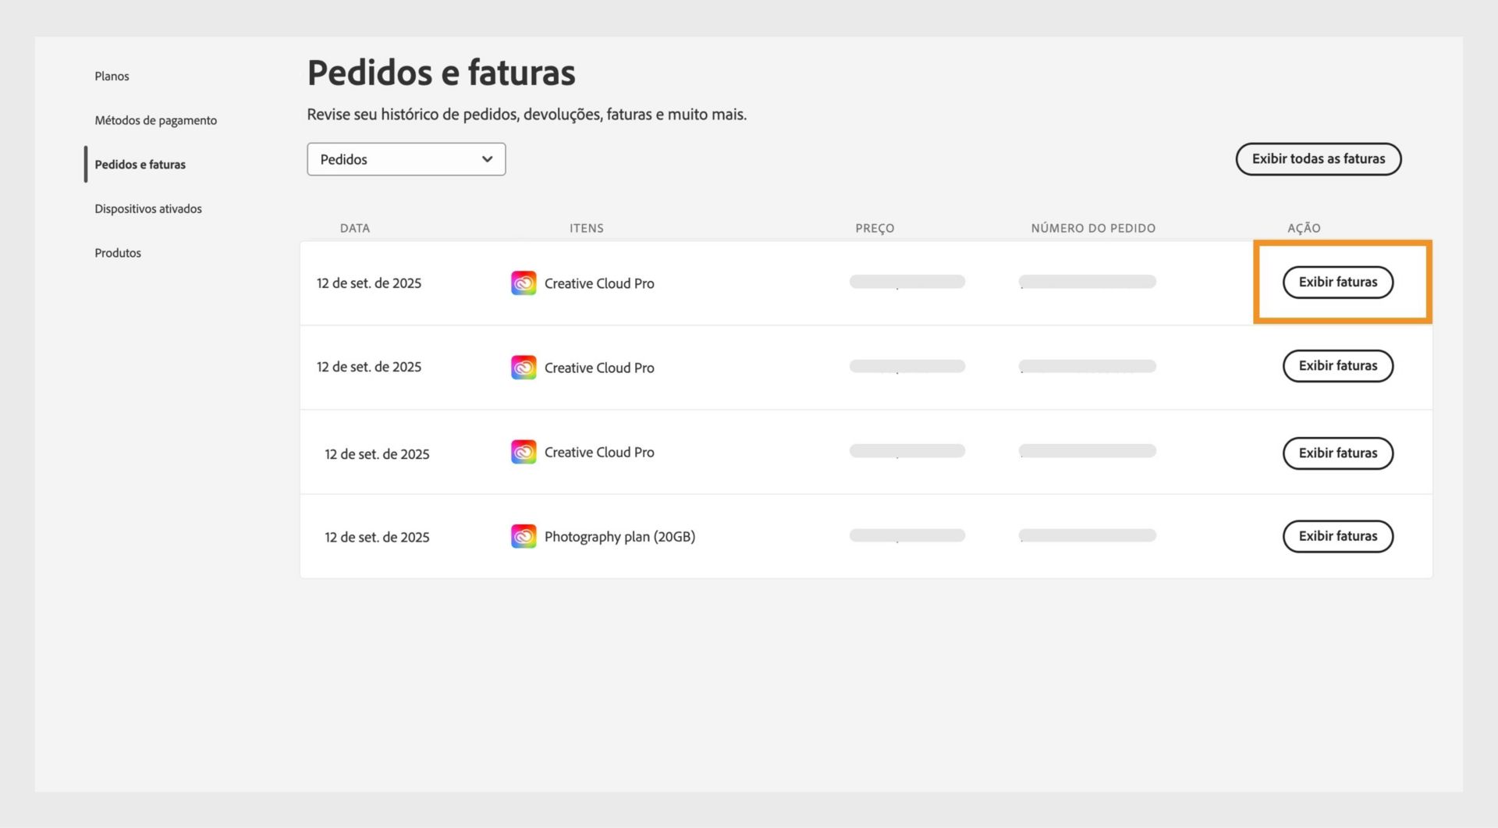Click Exibir faturas on the second order row
Image resolution: width=1498 pixels, height=828 pixels.
point(1337,366)
